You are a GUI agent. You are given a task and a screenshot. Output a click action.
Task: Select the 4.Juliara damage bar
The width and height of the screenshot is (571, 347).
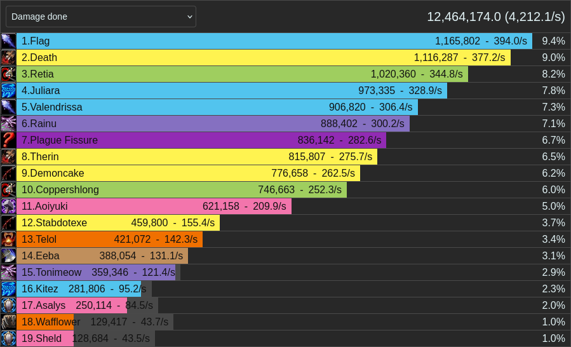(x=232, y=90)
